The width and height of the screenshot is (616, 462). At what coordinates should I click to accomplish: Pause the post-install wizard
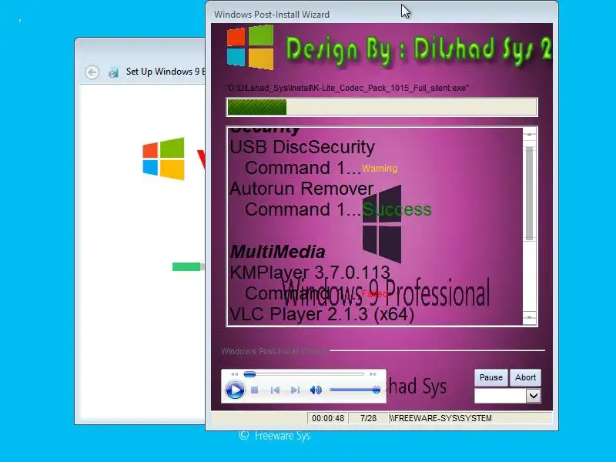[x=491, y=377]
